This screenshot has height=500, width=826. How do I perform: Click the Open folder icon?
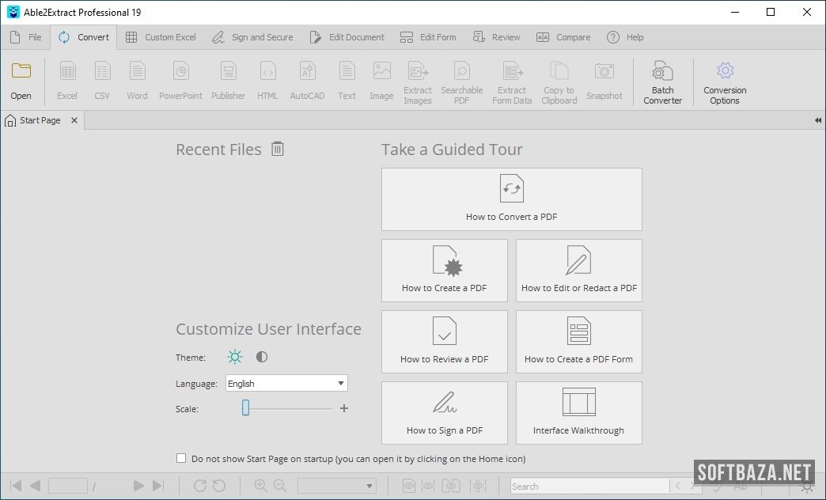(21, 72)
